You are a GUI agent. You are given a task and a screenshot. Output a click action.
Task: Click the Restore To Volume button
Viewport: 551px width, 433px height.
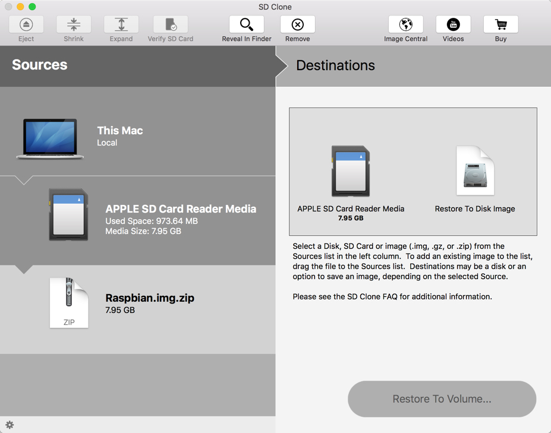click(442, 399)
